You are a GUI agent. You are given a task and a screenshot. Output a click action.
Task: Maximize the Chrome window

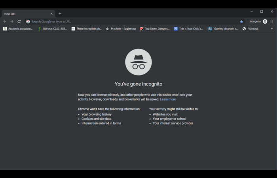click(262, 11)
